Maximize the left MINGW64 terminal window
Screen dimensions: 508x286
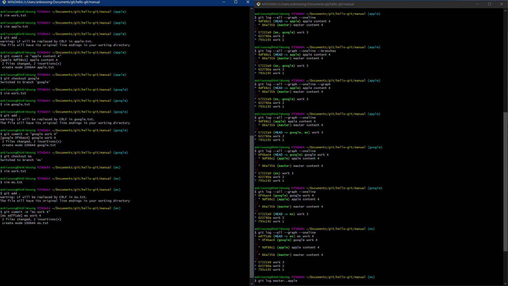[x=236, y=2]
